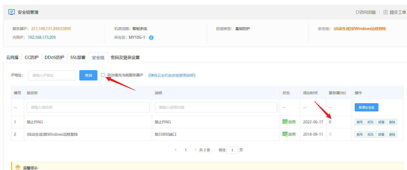Click the 启用 status icon for 禁止PING
407x170 pixels.
coord(285,122)
